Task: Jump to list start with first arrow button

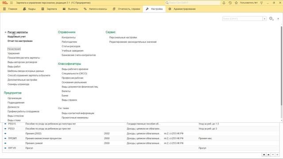Action: click(x=264, y=155)
